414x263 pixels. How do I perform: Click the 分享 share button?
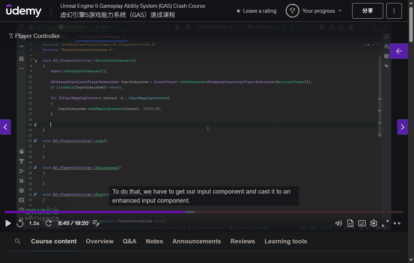(367, 11)
